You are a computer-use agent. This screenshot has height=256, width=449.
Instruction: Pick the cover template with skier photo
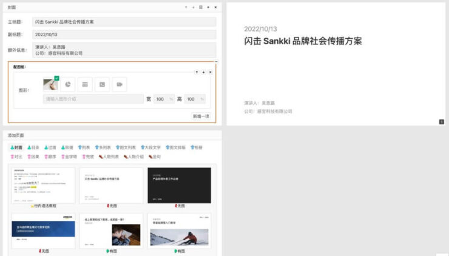(179, 231)
